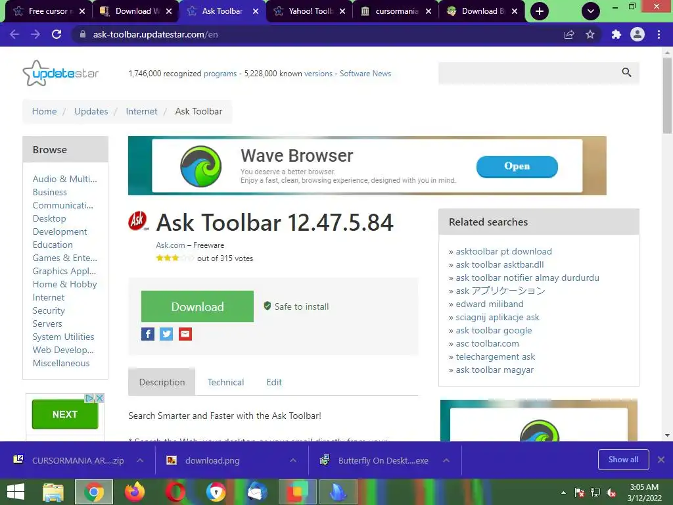
Task: Click Show all downloads button
Action: [x=623, y=460]
